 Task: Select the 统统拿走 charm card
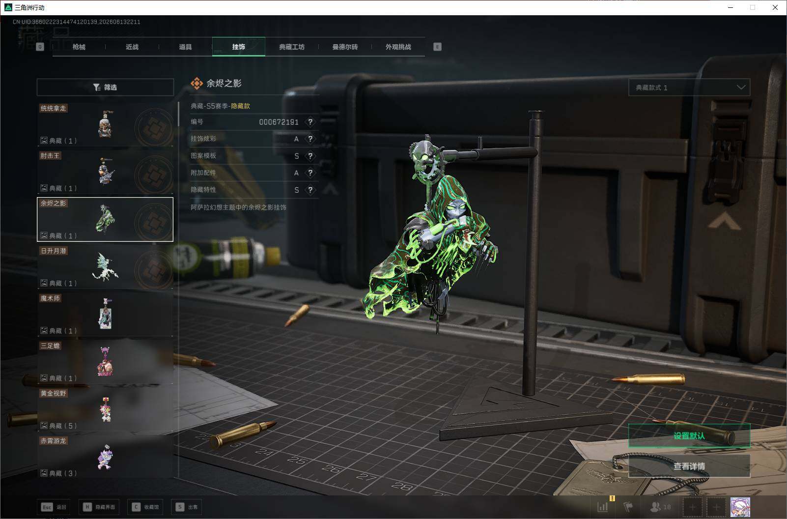pyautogui.click(x=105, y=124)
